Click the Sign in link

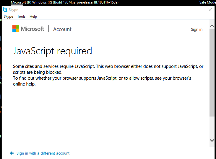pyautogui.click(x=196, y=29)
